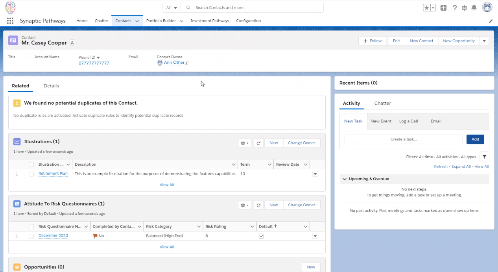Click the Ann Other avatar icon
This screenshot has height=272, width=498.
coord(160,63)
